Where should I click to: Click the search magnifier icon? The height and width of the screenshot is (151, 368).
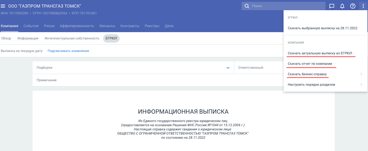(247, 6)
